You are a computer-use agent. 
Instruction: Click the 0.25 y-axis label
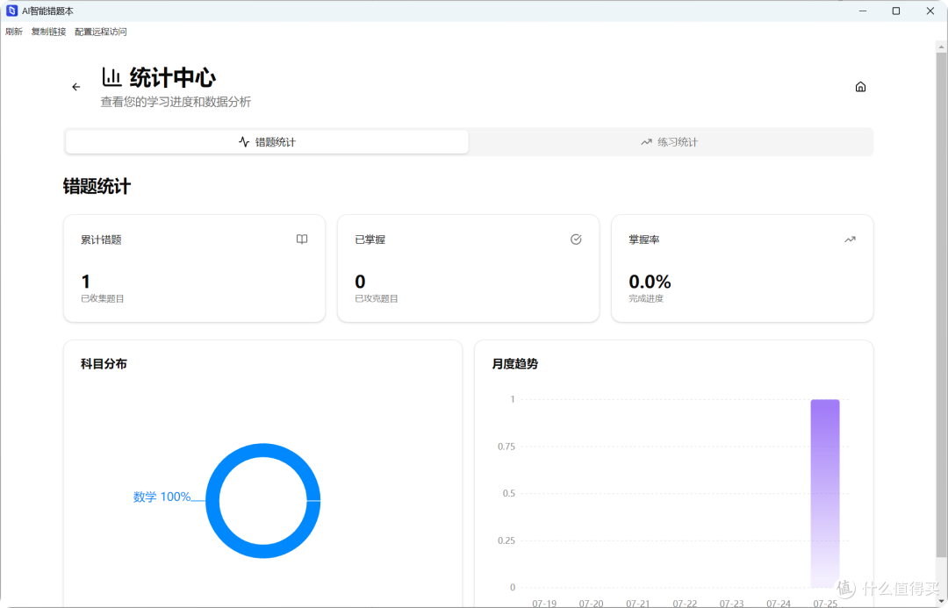coord(506,540)
